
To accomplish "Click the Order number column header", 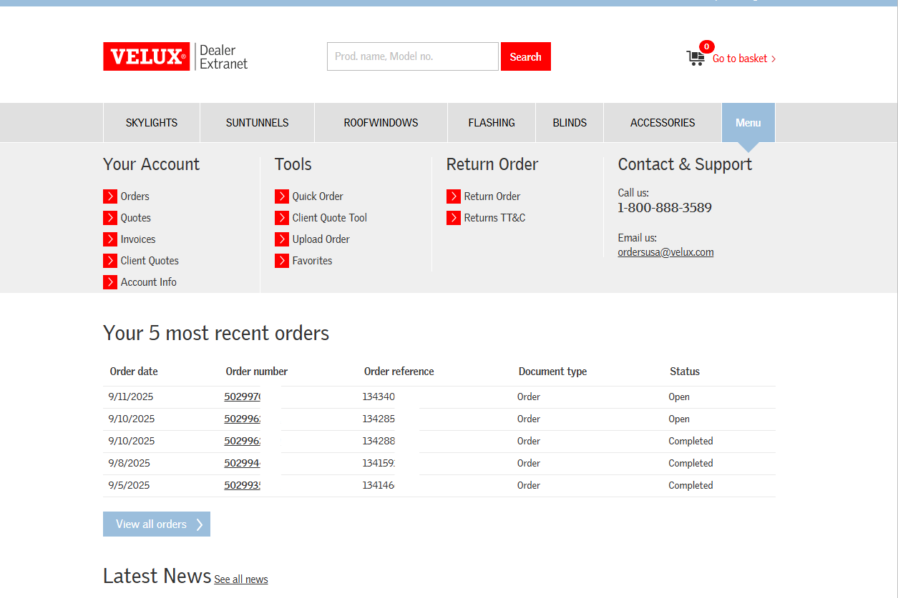I will point(257,372).
